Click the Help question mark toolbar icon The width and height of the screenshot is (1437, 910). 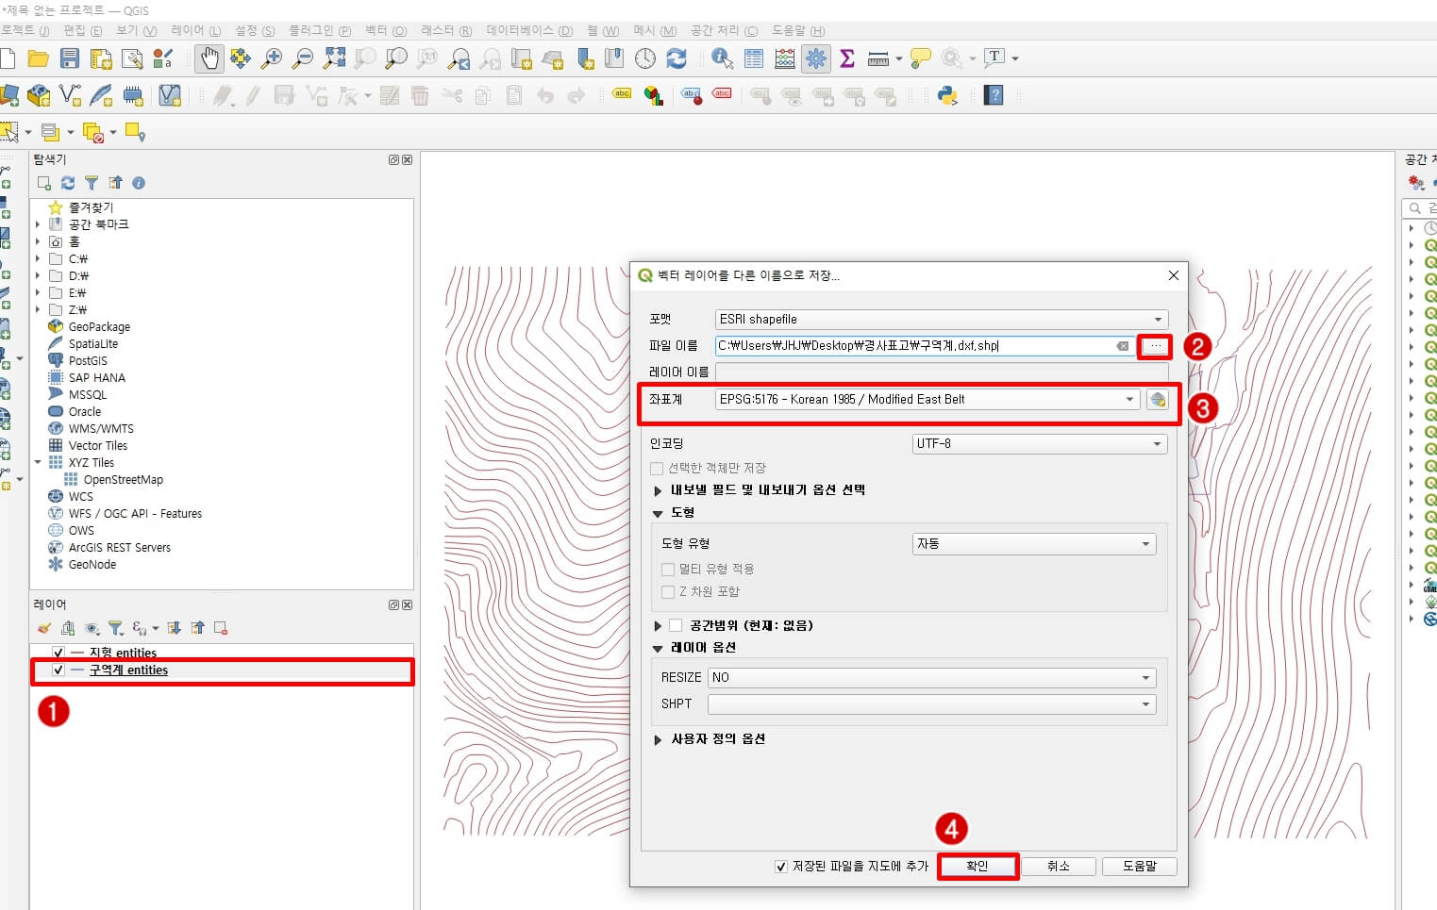pyautogui.click(x=994, y=95)
